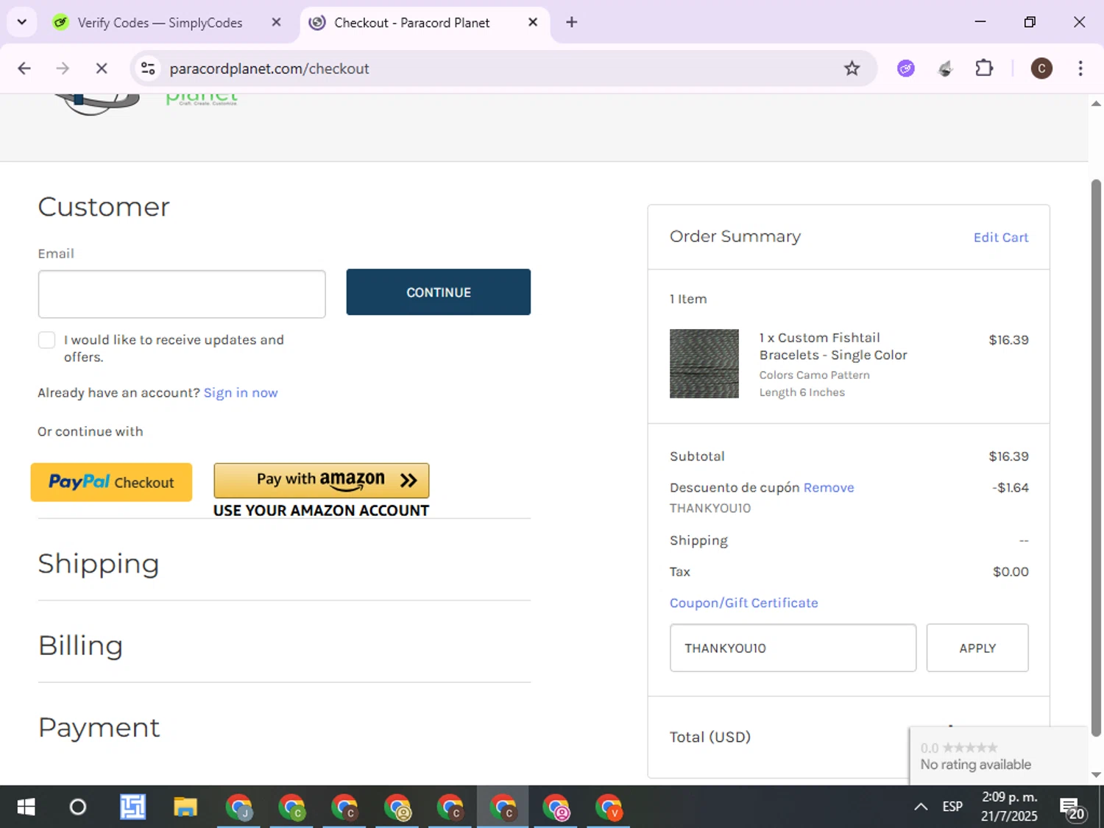Open Chrome taskbar icon with pink badge
Image resolution: width=1104 pixels, height=828 pixels.
[x=556, y=807]
